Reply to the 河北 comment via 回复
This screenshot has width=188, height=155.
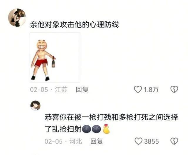point(97,141)
